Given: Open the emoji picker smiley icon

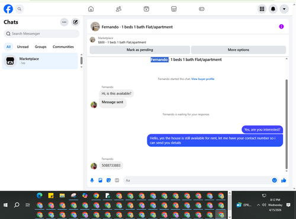Looking at the screenshot, I should (274, 180).
